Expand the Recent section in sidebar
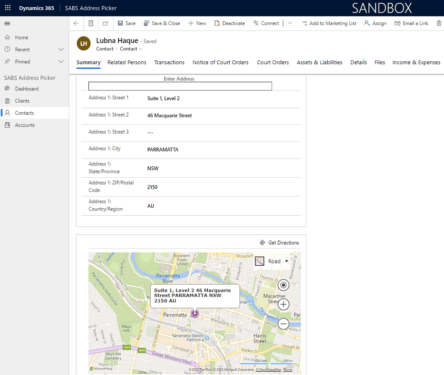444x375 pixels. [61, 49]
